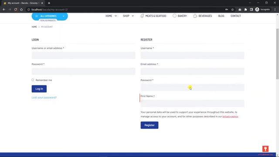Viewport: 279px width, 157px height.
Task: Click the hamburger icon in All Categories
Action: (x=37, y=16)
